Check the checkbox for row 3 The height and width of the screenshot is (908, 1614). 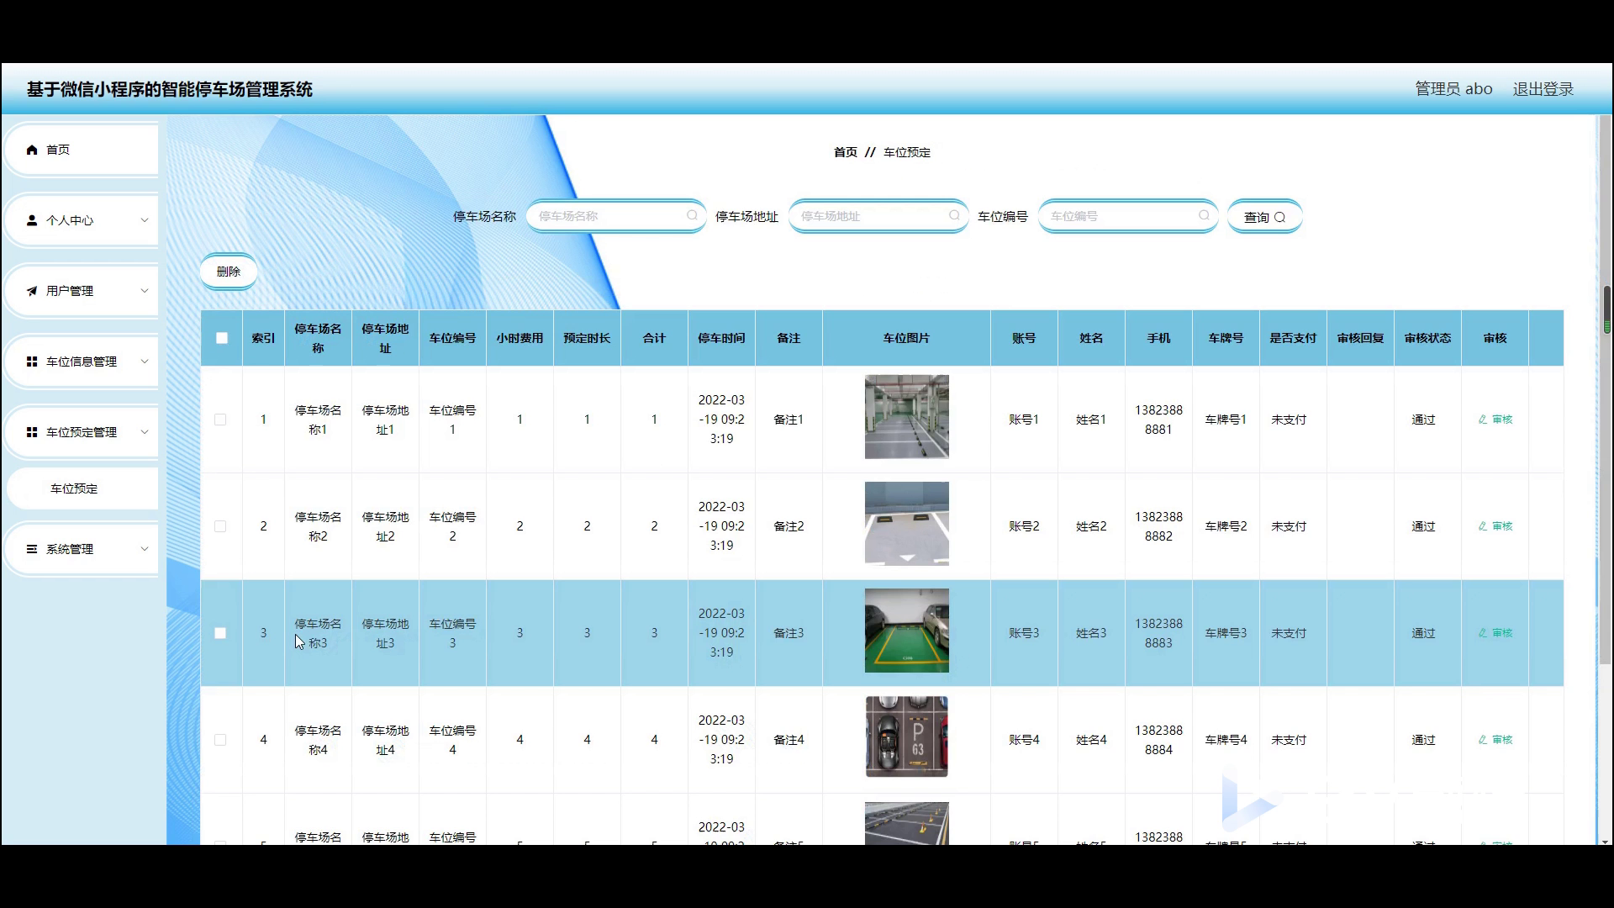point(220,633)
